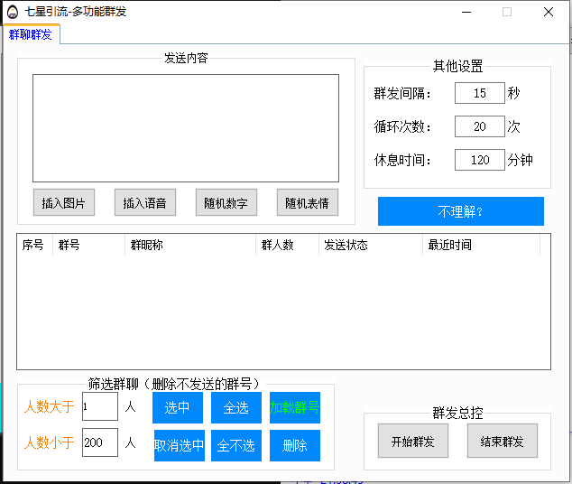The height and width of the screenshot is (484, 572).
Task: Click the 取消选中 button
Action: tap(180, 446)
